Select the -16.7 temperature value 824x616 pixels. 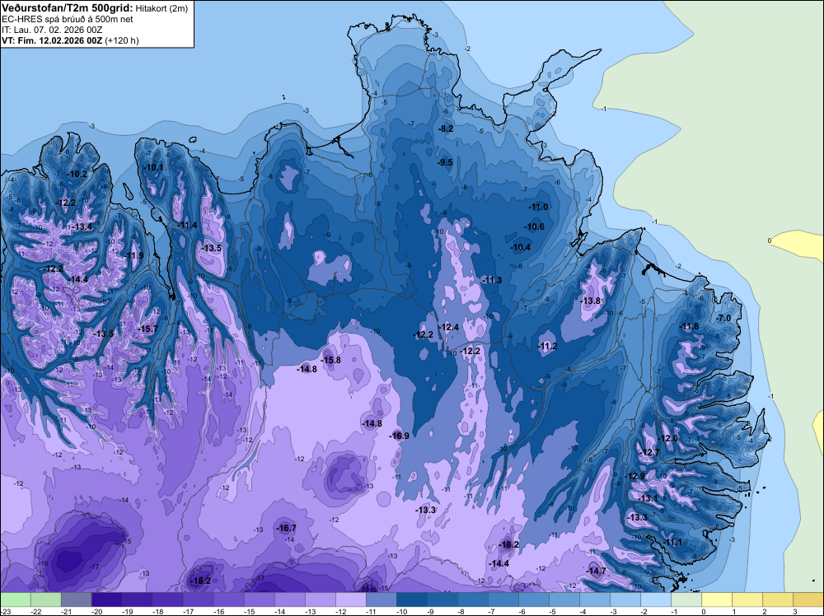tap(287, 529)
